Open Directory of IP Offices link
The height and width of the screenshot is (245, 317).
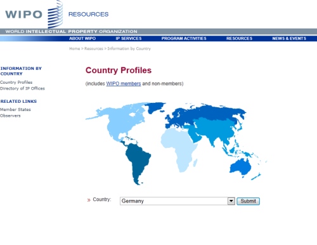click(22, 88)
